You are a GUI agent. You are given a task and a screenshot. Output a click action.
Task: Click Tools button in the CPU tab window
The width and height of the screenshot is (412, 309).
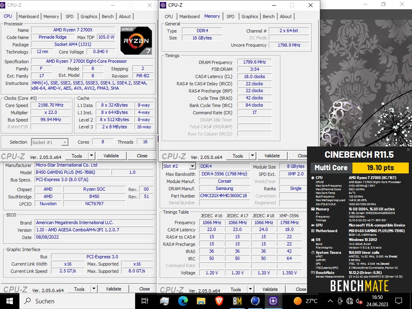coord(77,156)
